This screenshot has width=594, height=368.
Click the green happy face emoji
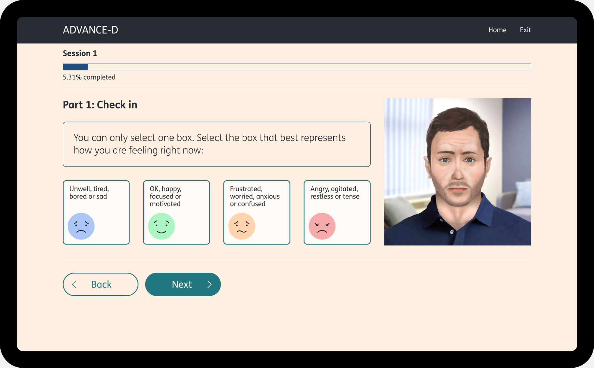pos(161,226)
